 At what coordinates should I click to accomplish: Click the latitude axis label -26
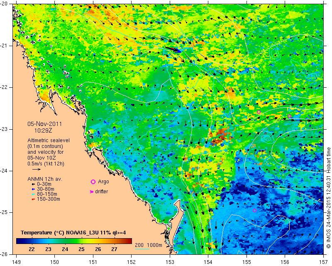[x=4, y=254]
